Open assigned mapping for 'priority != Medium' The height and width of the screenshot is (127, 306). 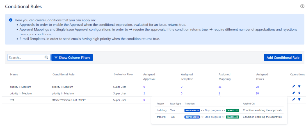(x=219, y=93)
